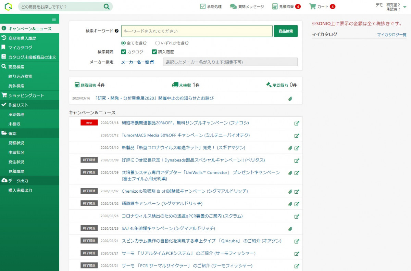Viewport: 411px width, 271px height.
Task: Open 申請状況 in sidebar
Action: [16, 153]
